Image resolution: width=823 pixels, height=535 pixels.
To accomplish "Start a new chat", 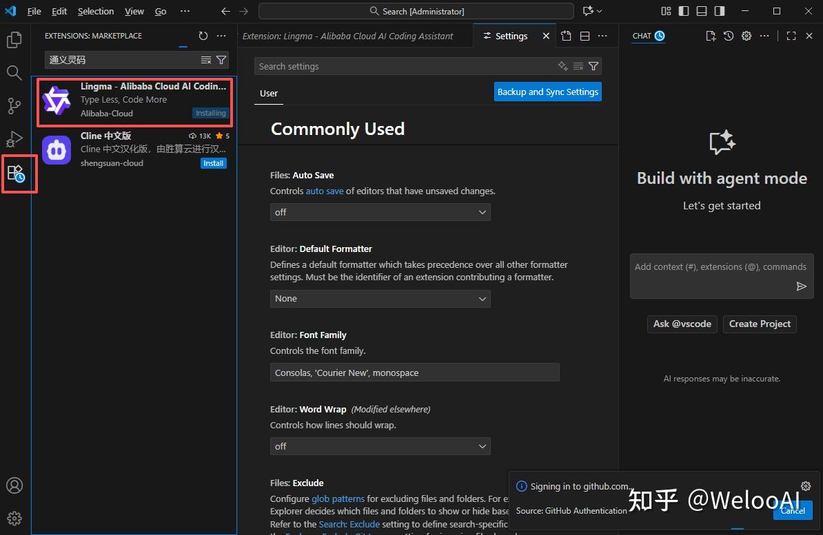I will tap(711, 36).
